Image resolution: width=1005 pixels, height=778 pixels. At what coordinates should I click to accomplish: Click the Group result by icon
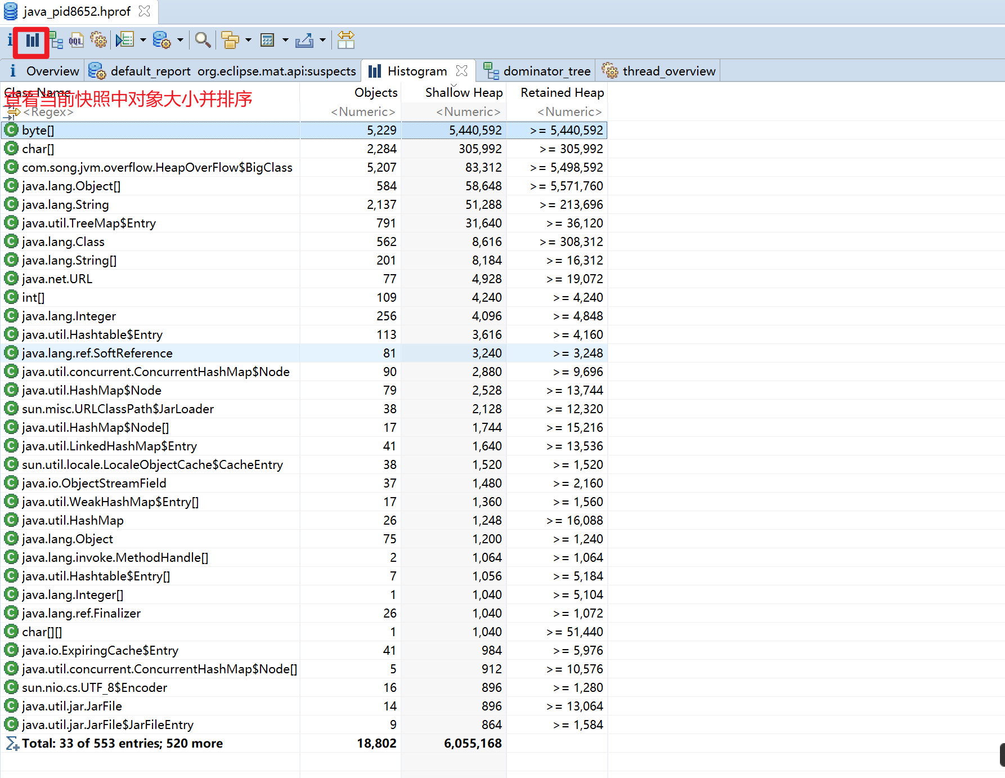pyautogui.click(x=230, y=41)
